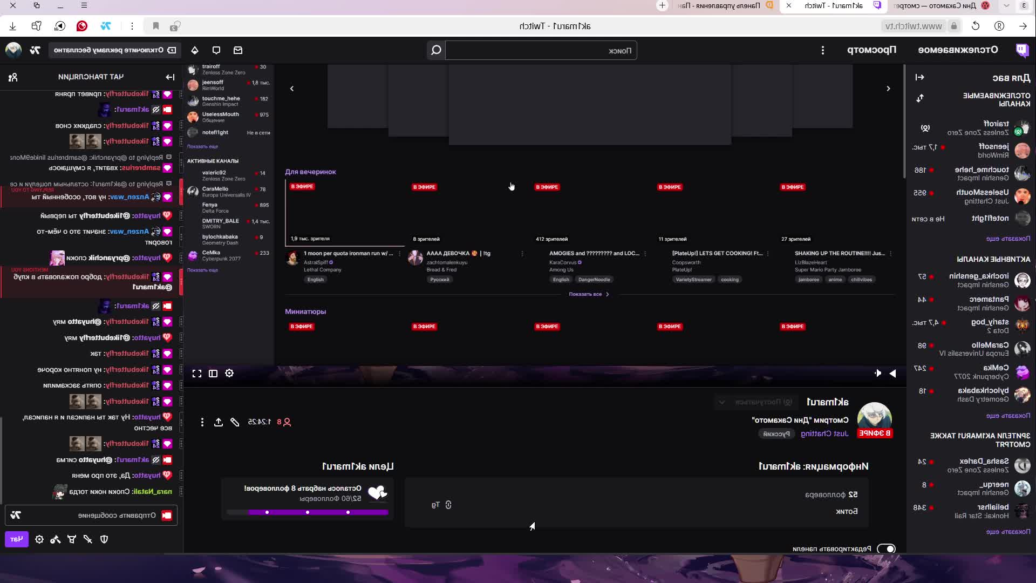This screenshot has width=1036, height=583.
Task: Click the player play/pause control
Action: (x=893, y=374)
